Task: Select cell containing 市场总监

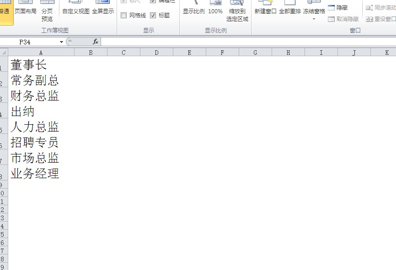Action: [x=41, y=158]
